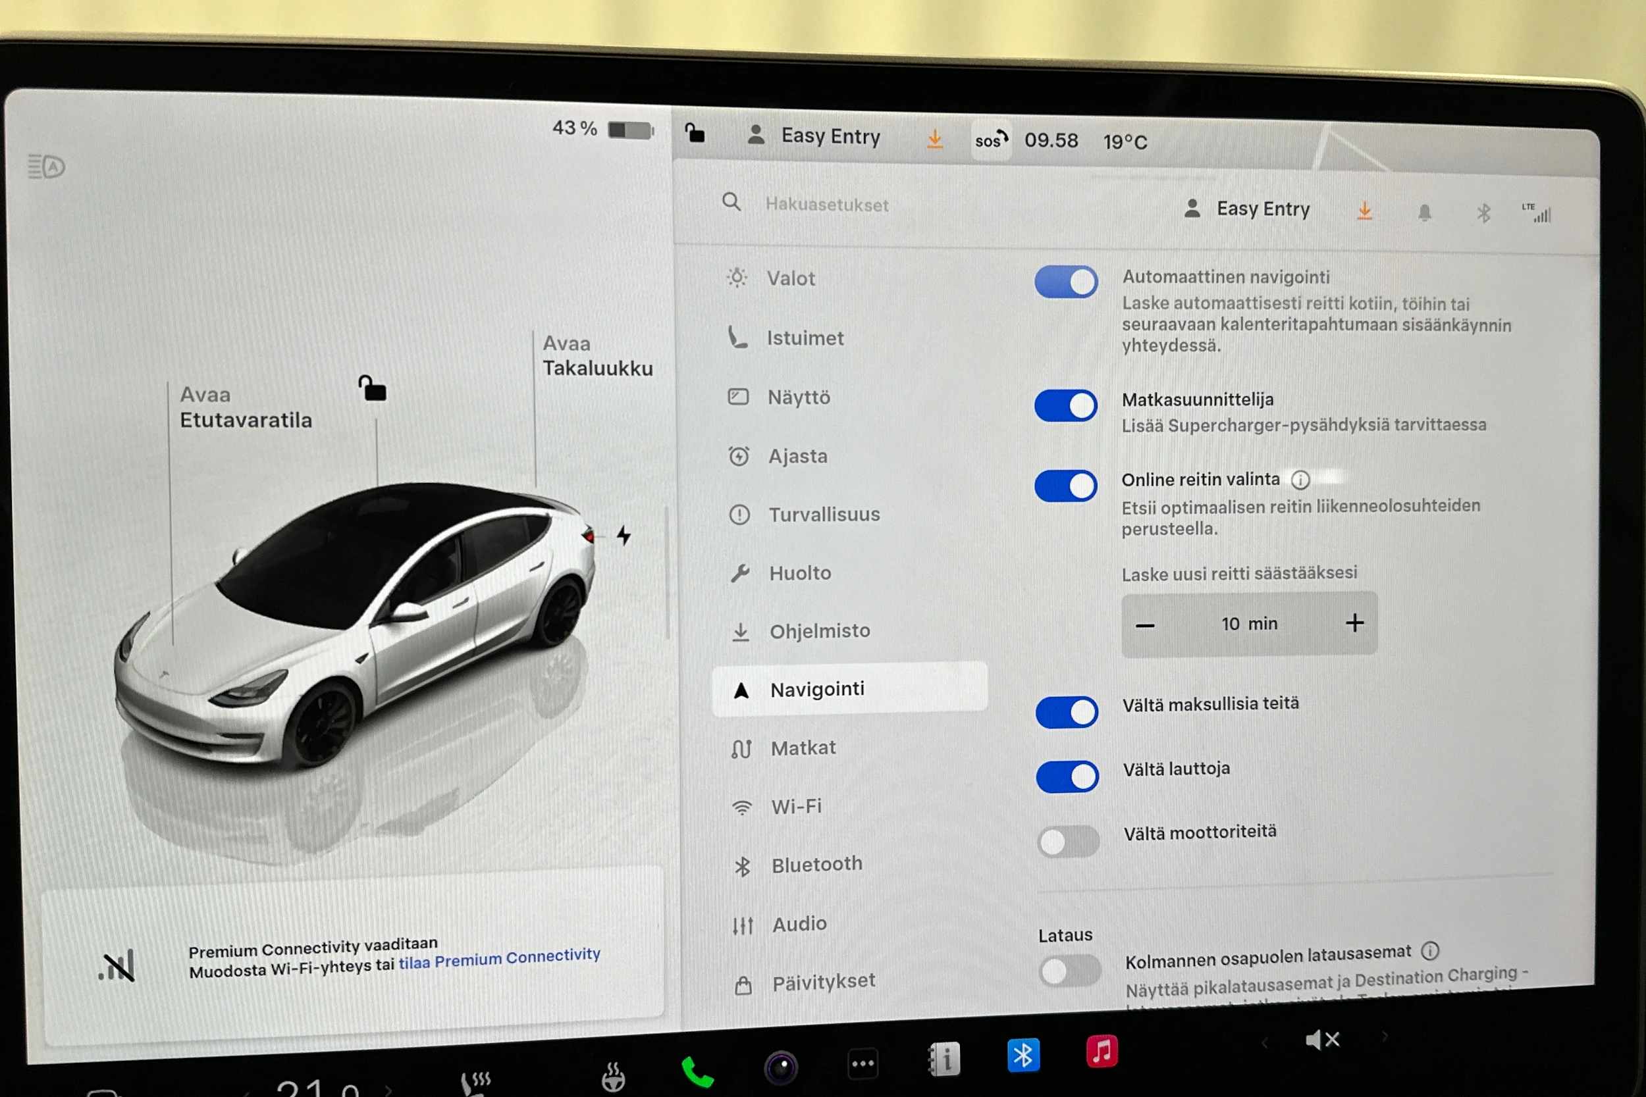Open Easy Entry profile in top status bar
This screenshot has height=1097, width=1646.
[814, 136]
